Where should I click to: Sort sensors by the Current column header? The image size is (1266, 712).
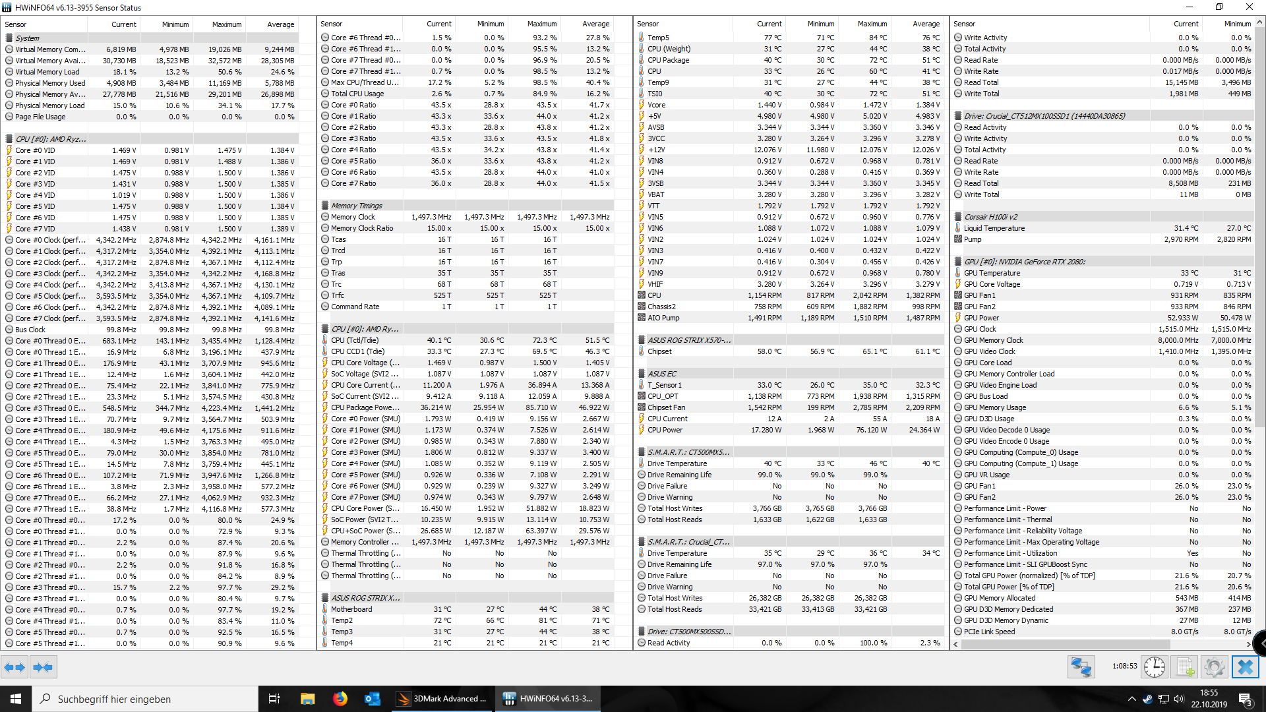click(x=123, y=24)
